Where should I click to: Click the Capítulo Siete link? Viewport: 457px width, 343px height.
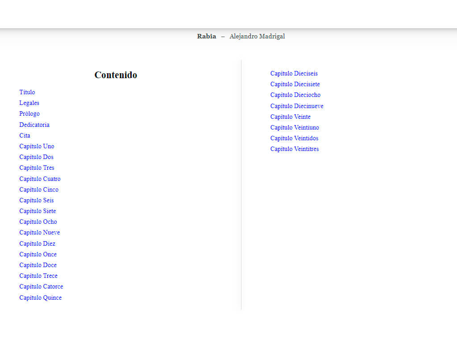point(37,211)
